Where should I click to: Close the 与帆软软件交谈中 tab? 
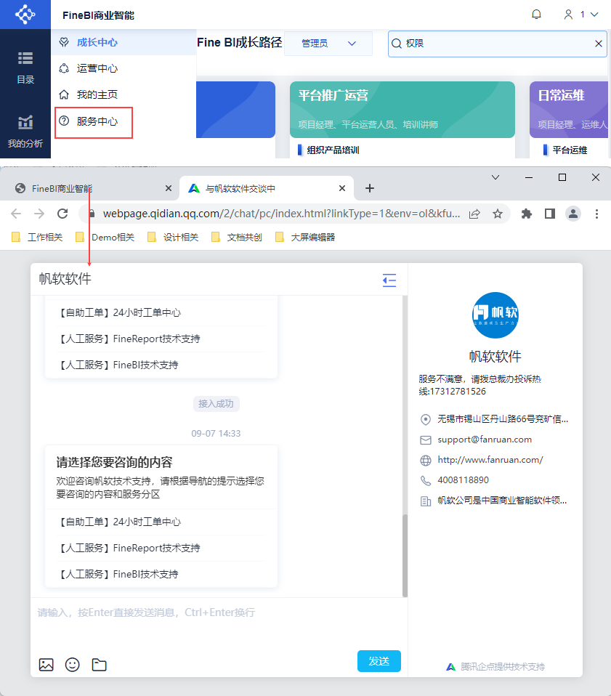pos(341,189)
